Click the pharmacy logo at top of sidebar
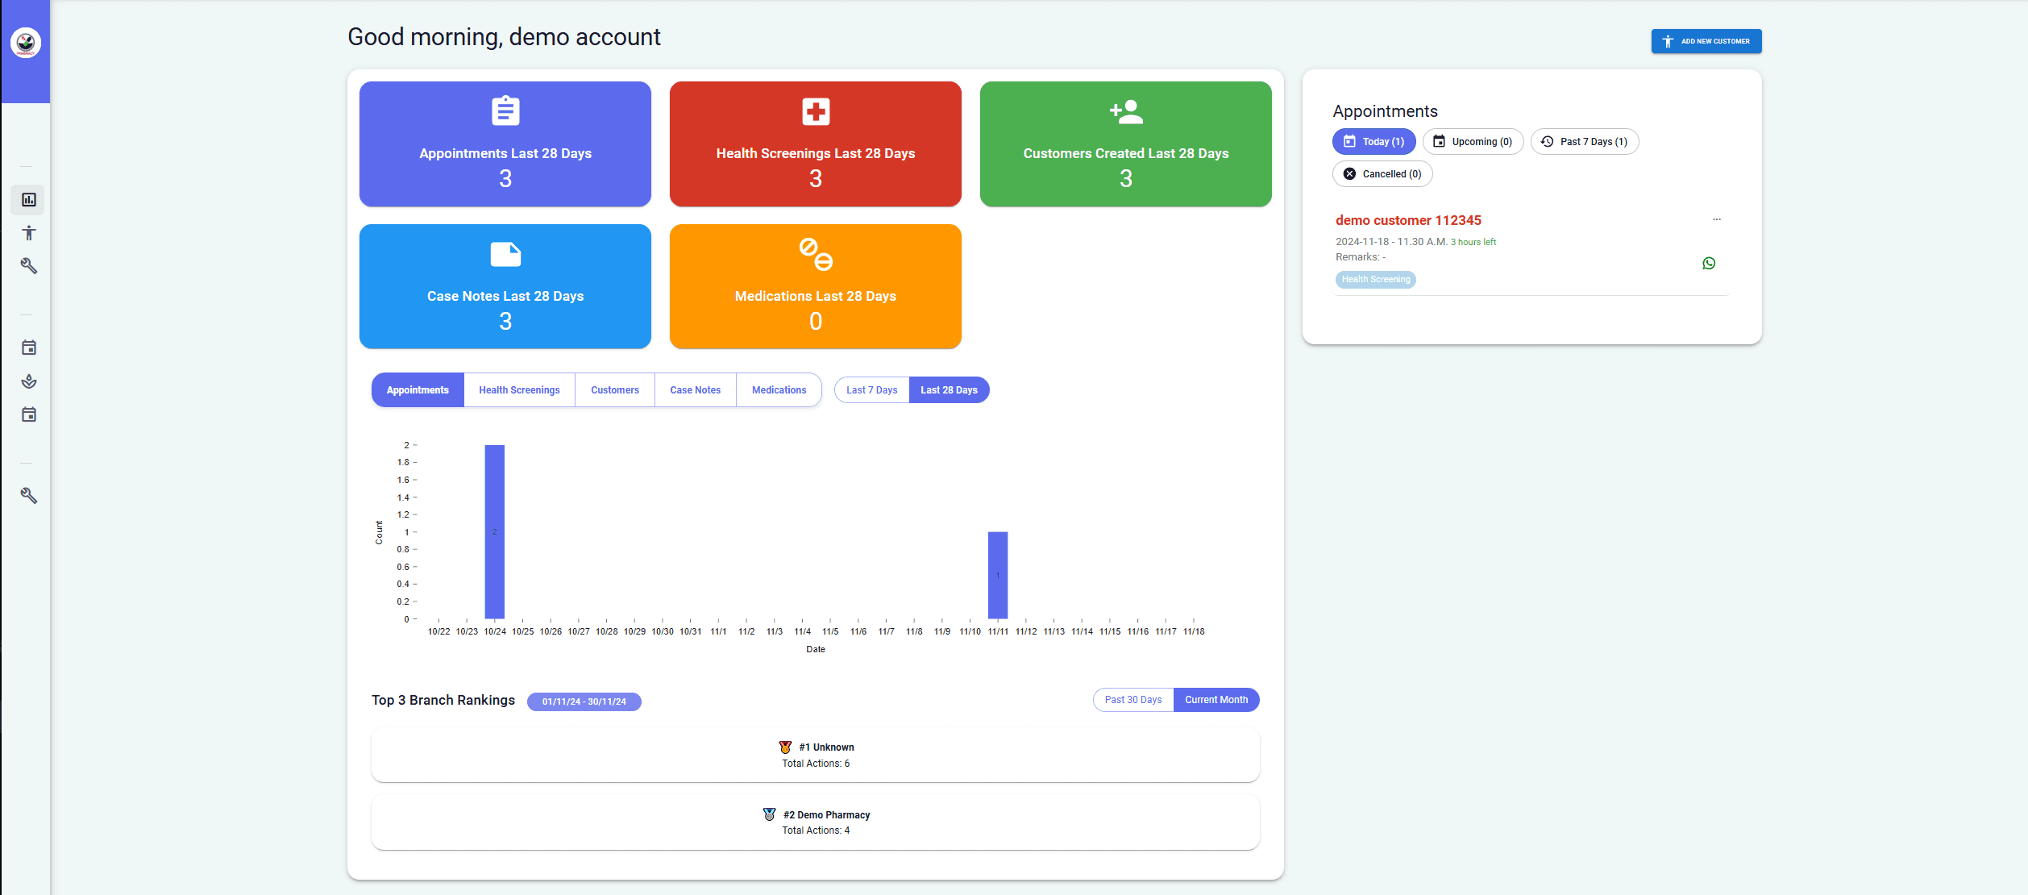2028x895 pixels. 24,42
